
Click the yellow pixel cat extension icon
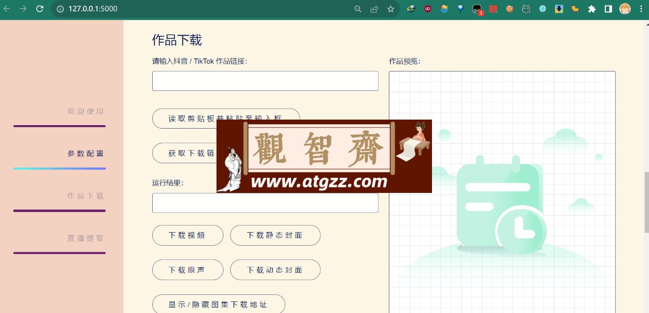pos(575,9)
